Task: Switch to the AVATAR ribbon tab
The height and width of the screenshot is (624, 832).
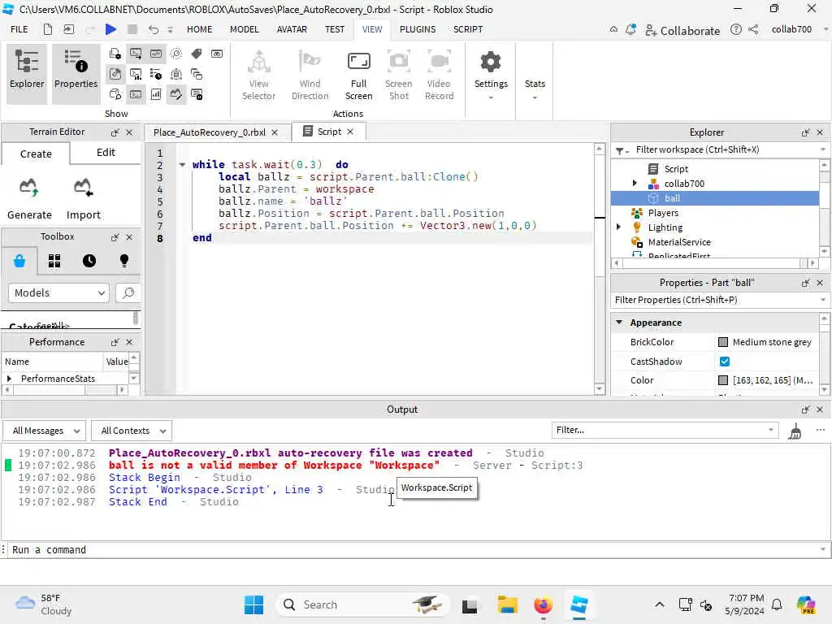Action: (292, 29)
